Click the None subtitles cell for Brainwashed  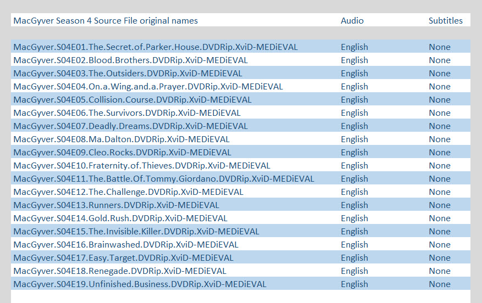pyautogui.click(x=440, y=245)
